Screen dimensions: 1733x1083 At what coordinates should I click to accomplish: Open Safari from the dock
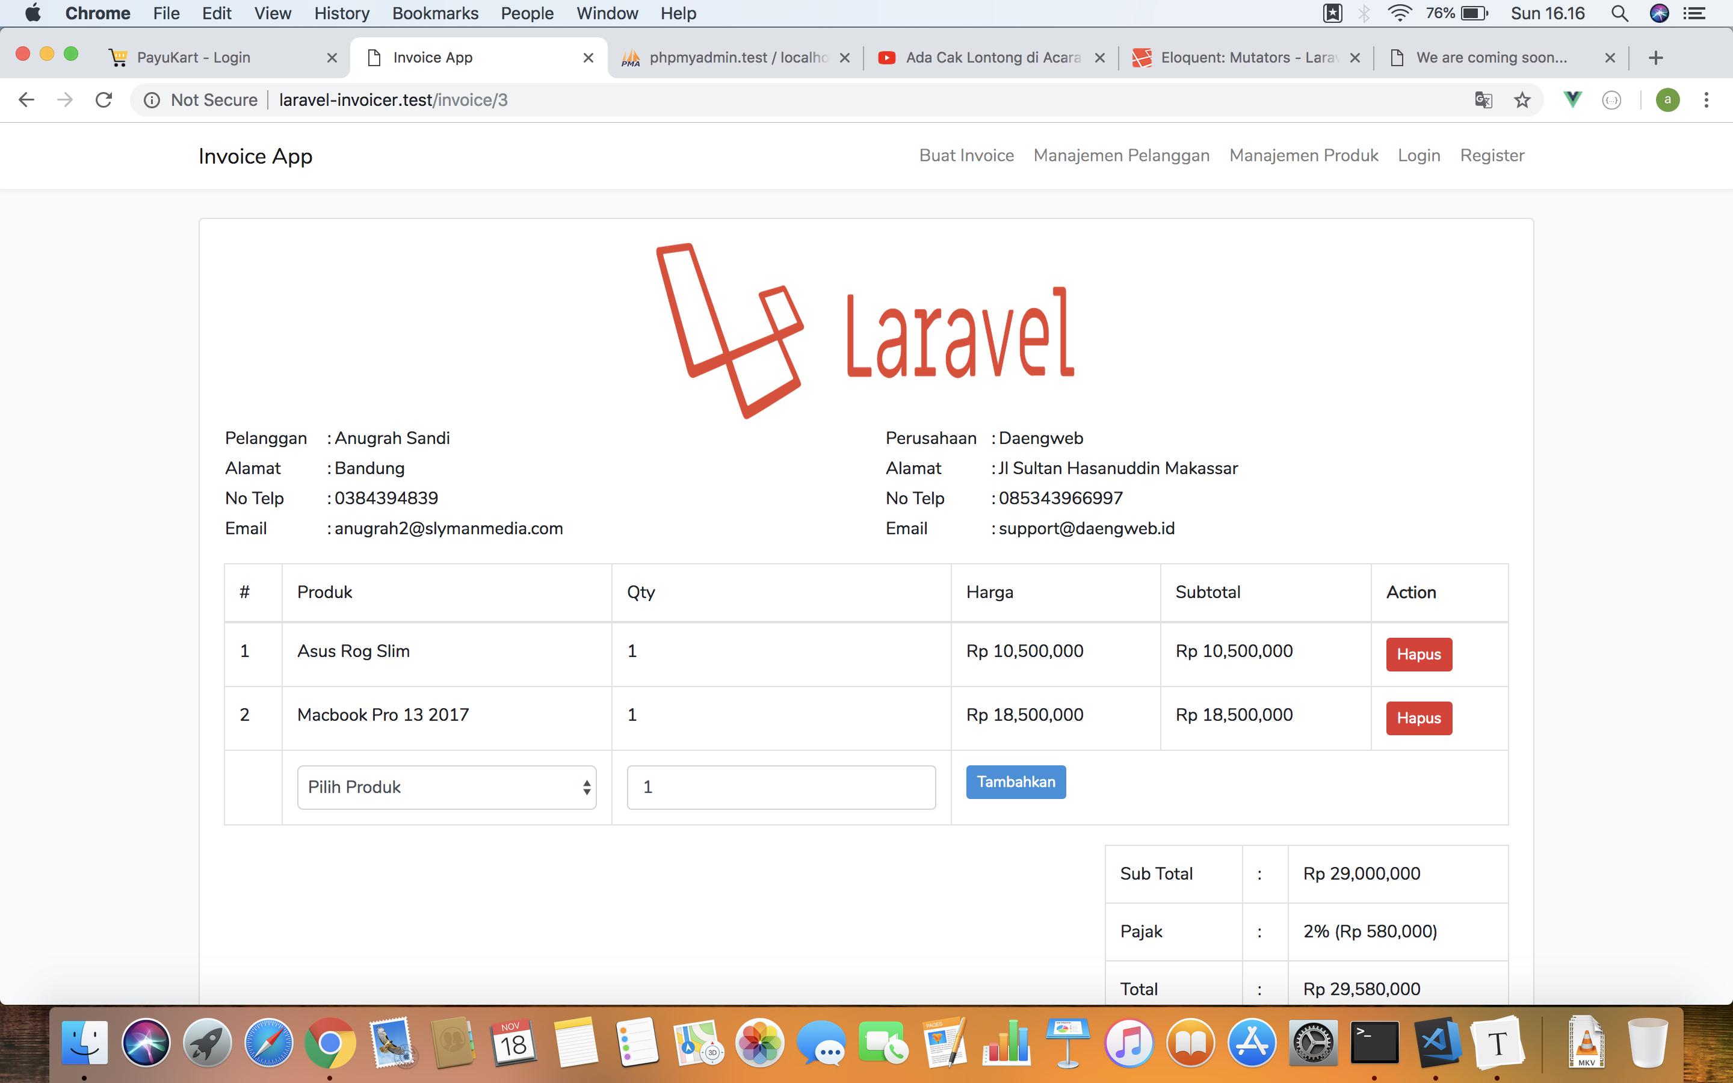[x=269, y=1042]
